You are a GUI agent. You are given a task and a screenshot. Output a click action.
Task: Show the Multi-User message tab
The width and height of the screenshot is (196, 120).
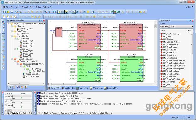(105, 113)
